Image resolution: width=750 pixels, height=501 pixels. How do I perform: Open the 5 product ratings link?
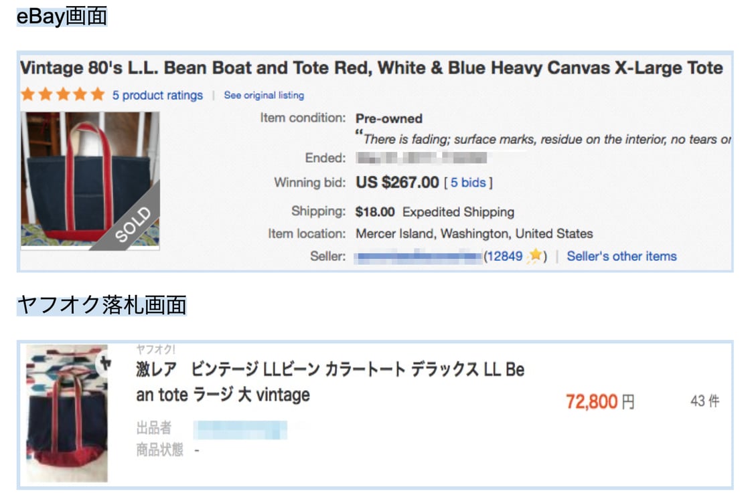click(157, 95)
